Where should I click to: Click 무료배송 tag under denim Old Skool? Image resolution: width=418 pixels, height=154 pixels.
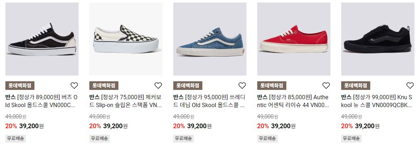pyautogui.click(x=183, y=139)
